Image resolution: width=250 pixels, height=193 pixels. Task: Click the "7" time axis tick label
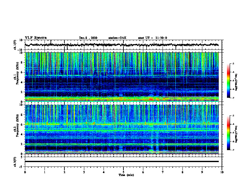coord(163,172)
